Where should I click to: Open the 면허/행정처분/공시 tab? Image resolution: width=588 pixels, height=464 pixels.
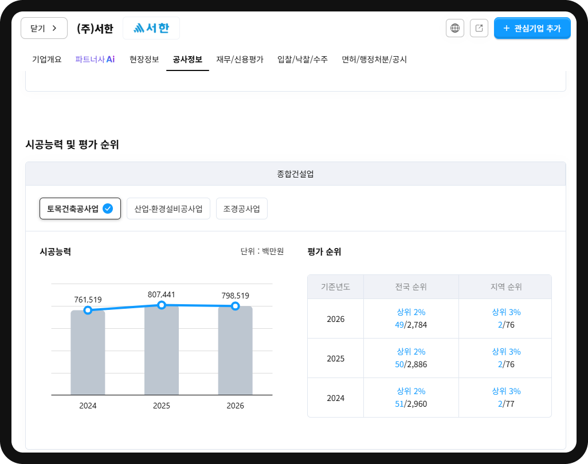click(x=374, y=59)
